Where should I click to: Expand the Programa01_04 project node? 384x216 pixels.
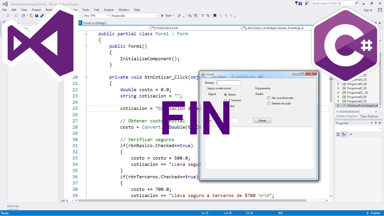338,84
